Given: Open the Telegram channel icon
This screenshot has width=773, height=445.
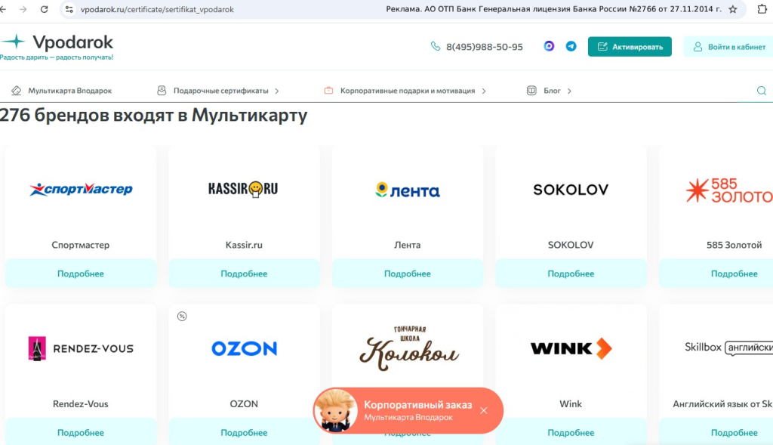Looking at the screenshot, I should [x=571, y=46].
